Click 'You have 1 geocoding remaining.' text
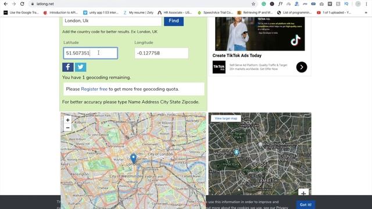 click(96, 77)
